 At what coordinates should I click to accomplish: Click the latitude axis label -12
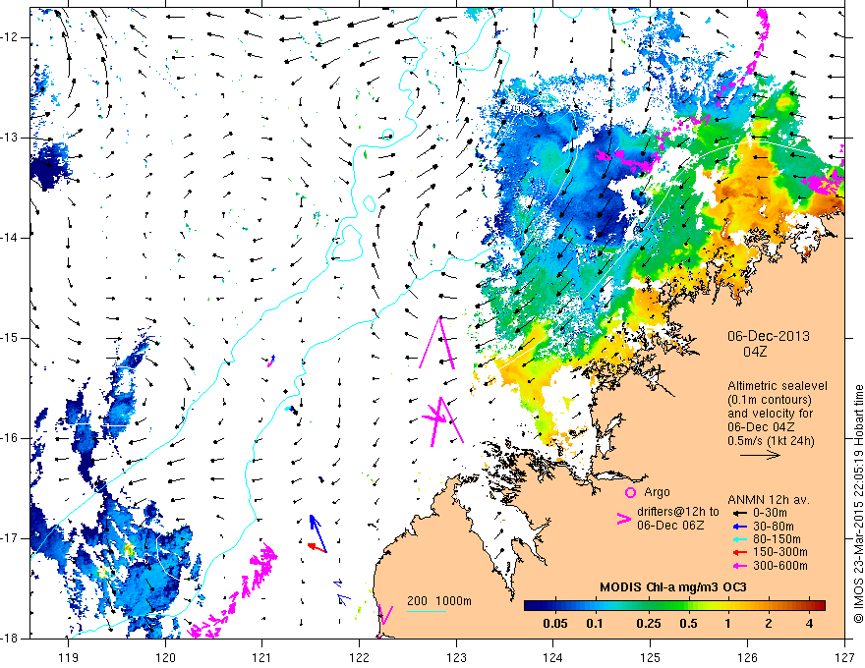pyautogui.click(x=10, y=37)
